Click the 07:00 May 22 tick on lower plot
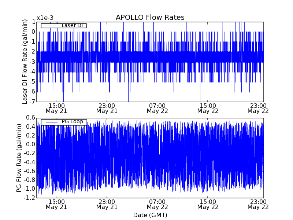This screenshot has height=220, width=293. [x=157, y=204]
